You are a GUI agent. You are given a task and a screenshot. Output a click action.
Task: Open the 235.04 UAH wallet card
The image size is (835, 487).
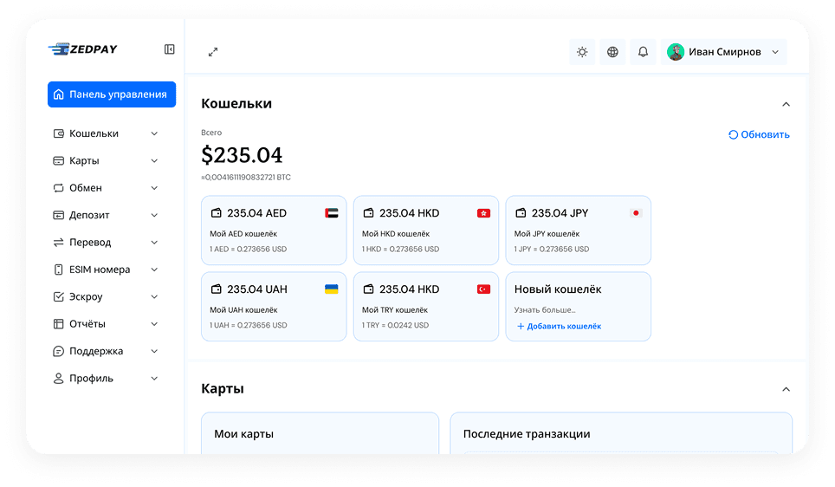pyautogui.click(x=274, y=307)
